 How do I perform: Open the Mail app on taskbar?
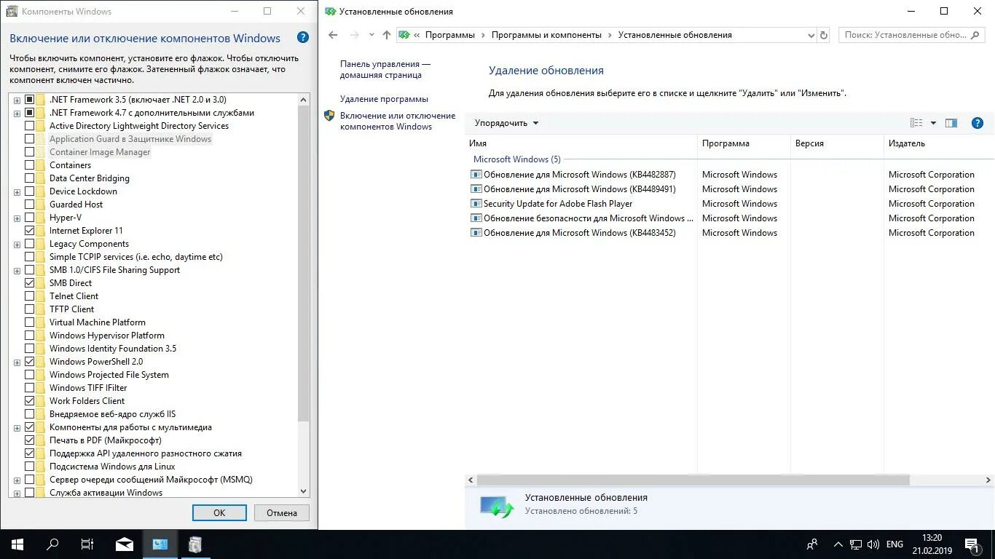coord(125,544)
